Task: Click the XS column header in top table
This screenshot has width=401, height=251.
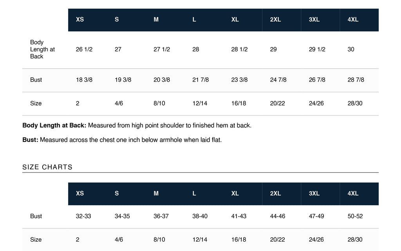Action: [x=80, y=20]
